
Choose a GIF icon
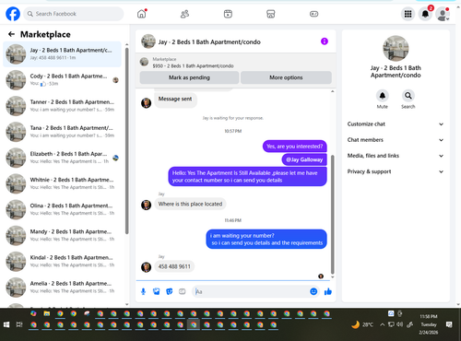pos(183,291)
